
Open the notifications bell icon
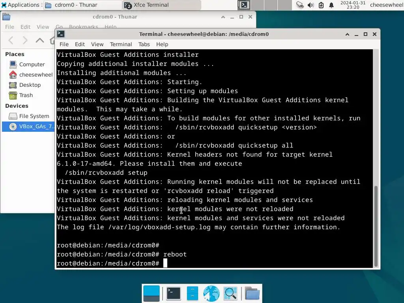click(x=331, y=5)
